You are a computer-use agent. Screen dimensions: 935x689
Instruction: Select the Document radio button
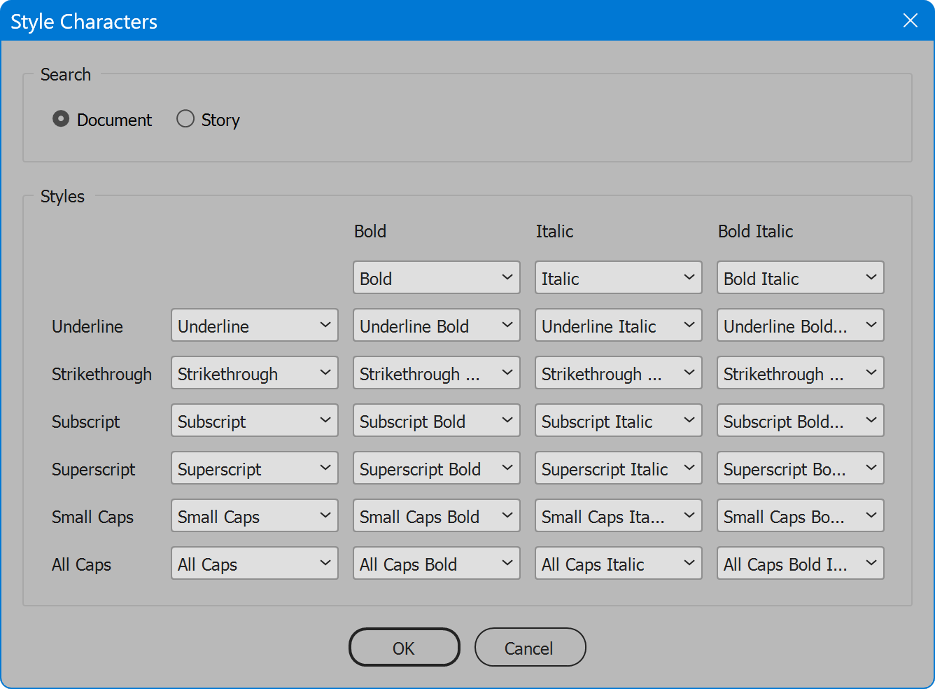[62, 119]
